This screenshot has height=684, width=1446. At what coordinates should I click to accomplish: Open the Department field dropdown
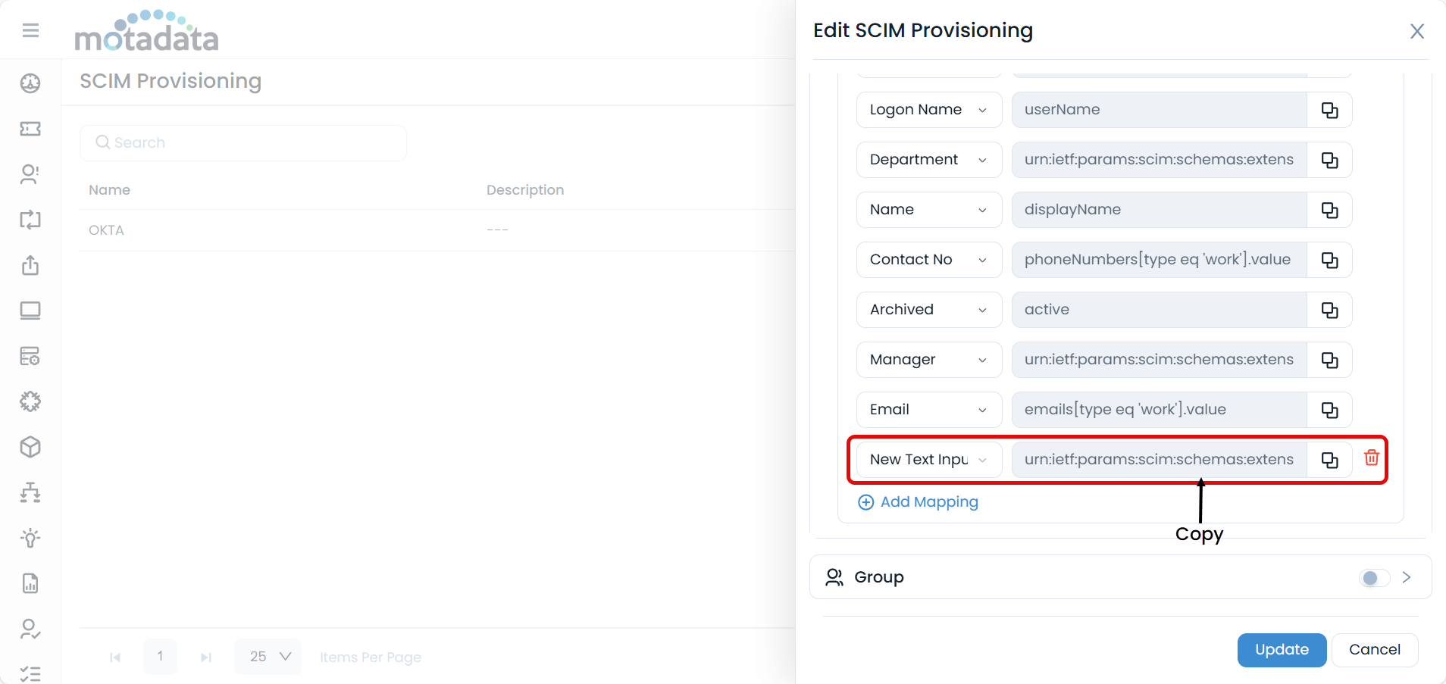(928, 160)
